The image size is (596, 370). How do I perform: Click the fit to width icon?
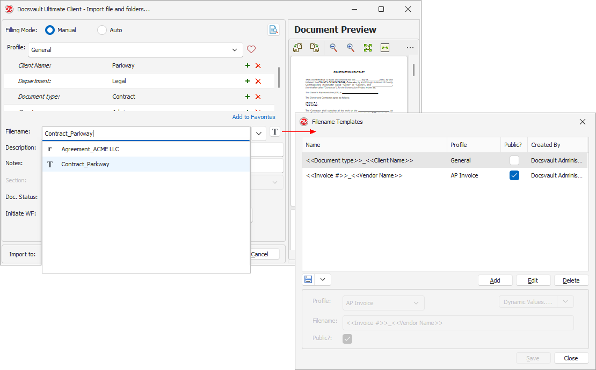[x=384, y=48]
